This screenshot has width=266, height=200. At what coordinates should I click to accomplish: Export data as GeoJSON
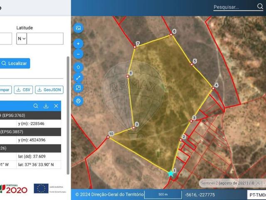pyautogui.click(x=49, y=90)
